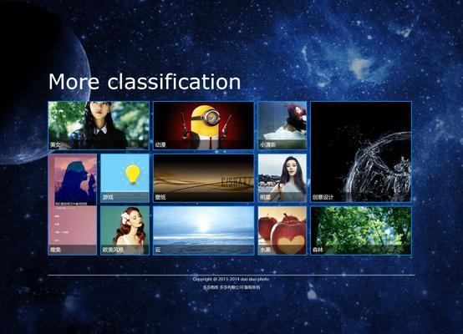Click the "多多图库 多多有限公司 版权所有" footer line
This screenshot has height=334, width=463.
pyautogui.click(x=231, y=287)
